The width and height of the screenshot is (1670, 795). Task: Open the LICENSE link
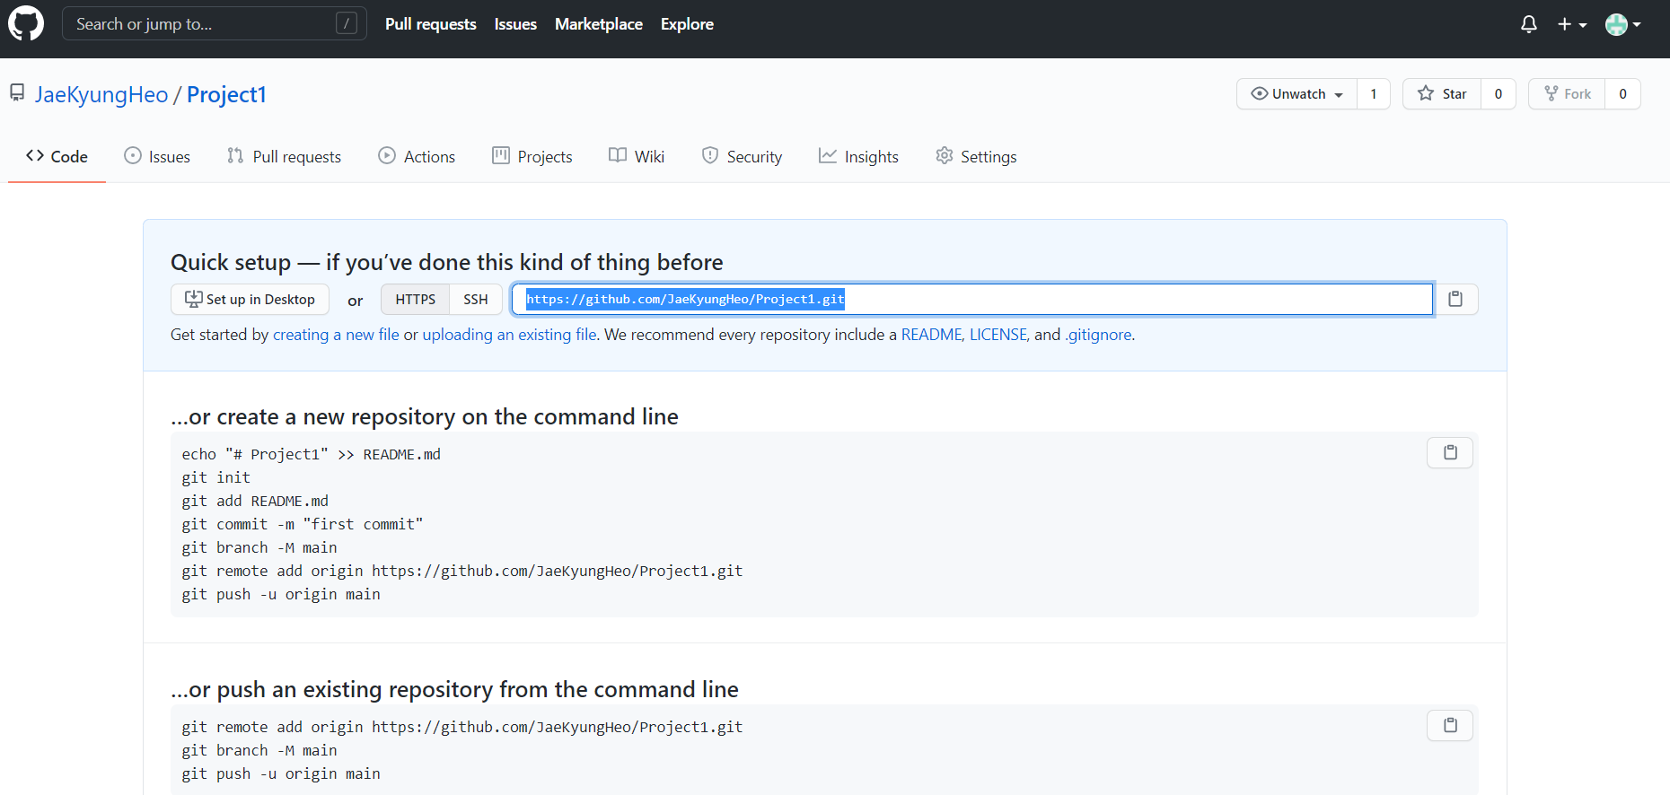(998, 335)
